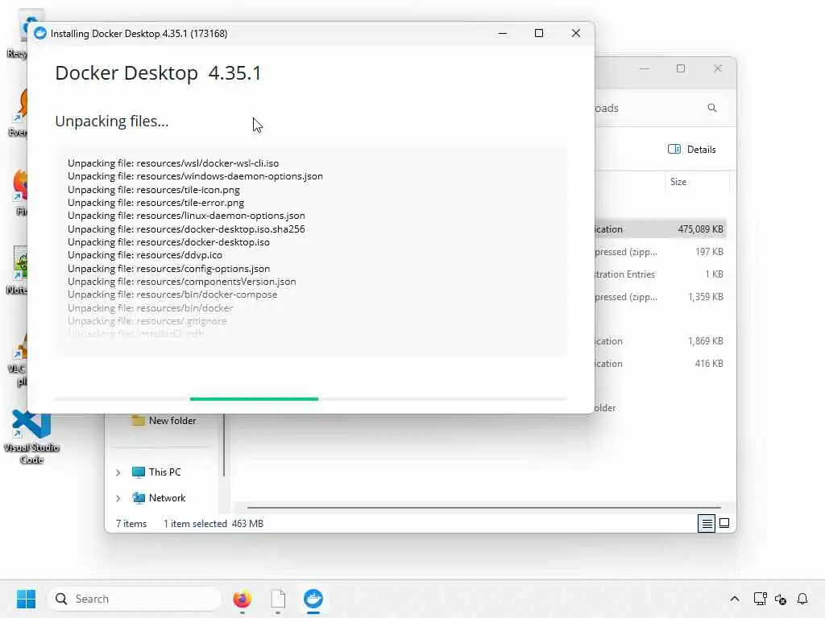Click the muted volume icon in tray
The height and width of the screenshot is (618, 825).
point(781,599)
